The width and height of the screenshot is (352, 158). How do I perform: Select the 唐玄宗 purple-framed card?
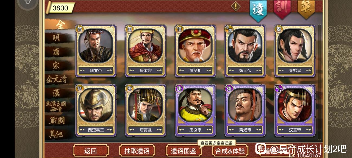click(195, 110)
